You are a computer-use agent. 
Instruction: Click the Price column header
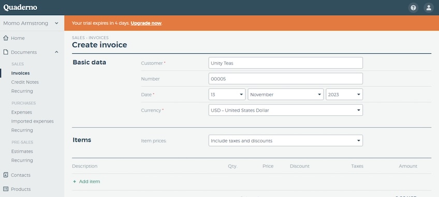(268, 166)
